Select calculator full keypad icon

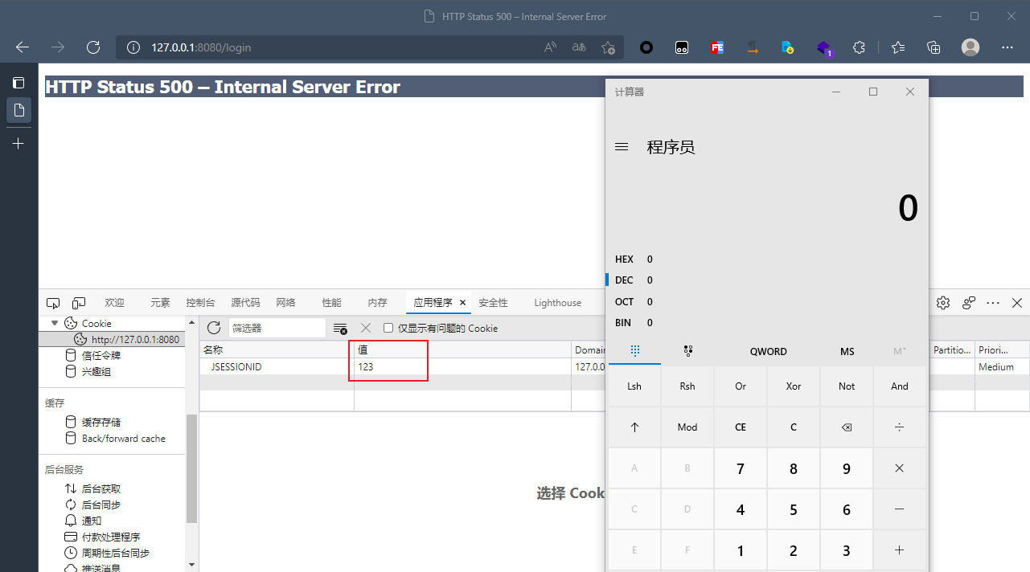[634, 351]
